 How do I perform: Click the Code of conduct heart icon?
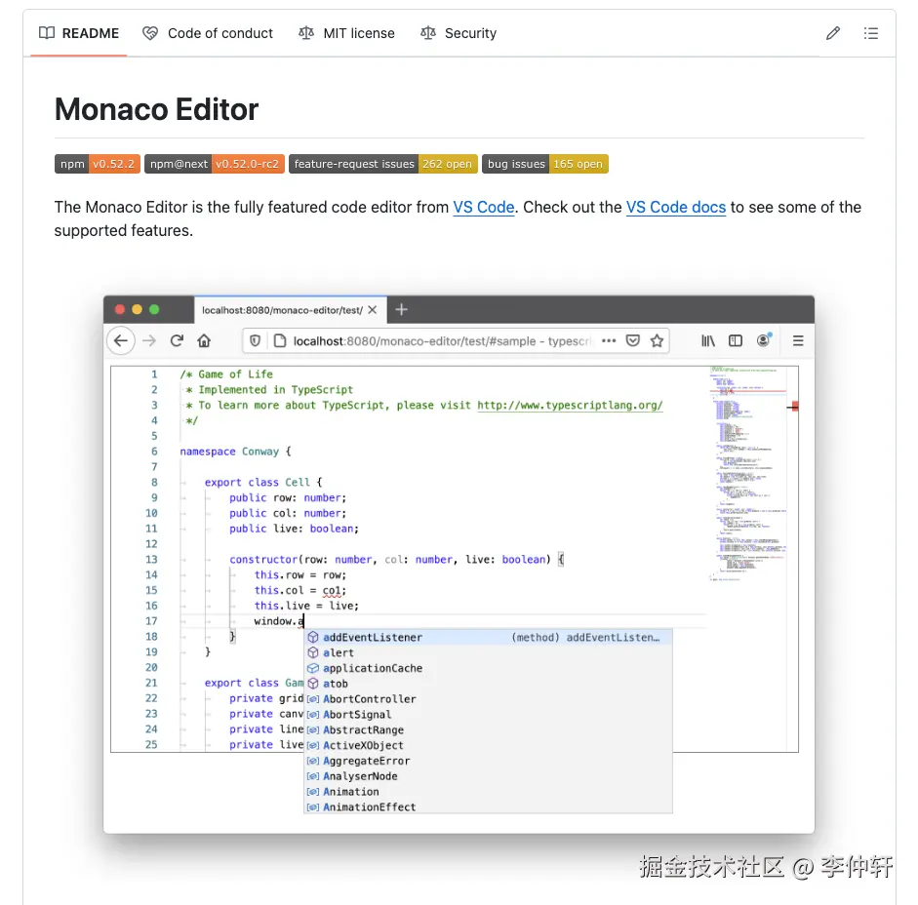pos(150,33)
